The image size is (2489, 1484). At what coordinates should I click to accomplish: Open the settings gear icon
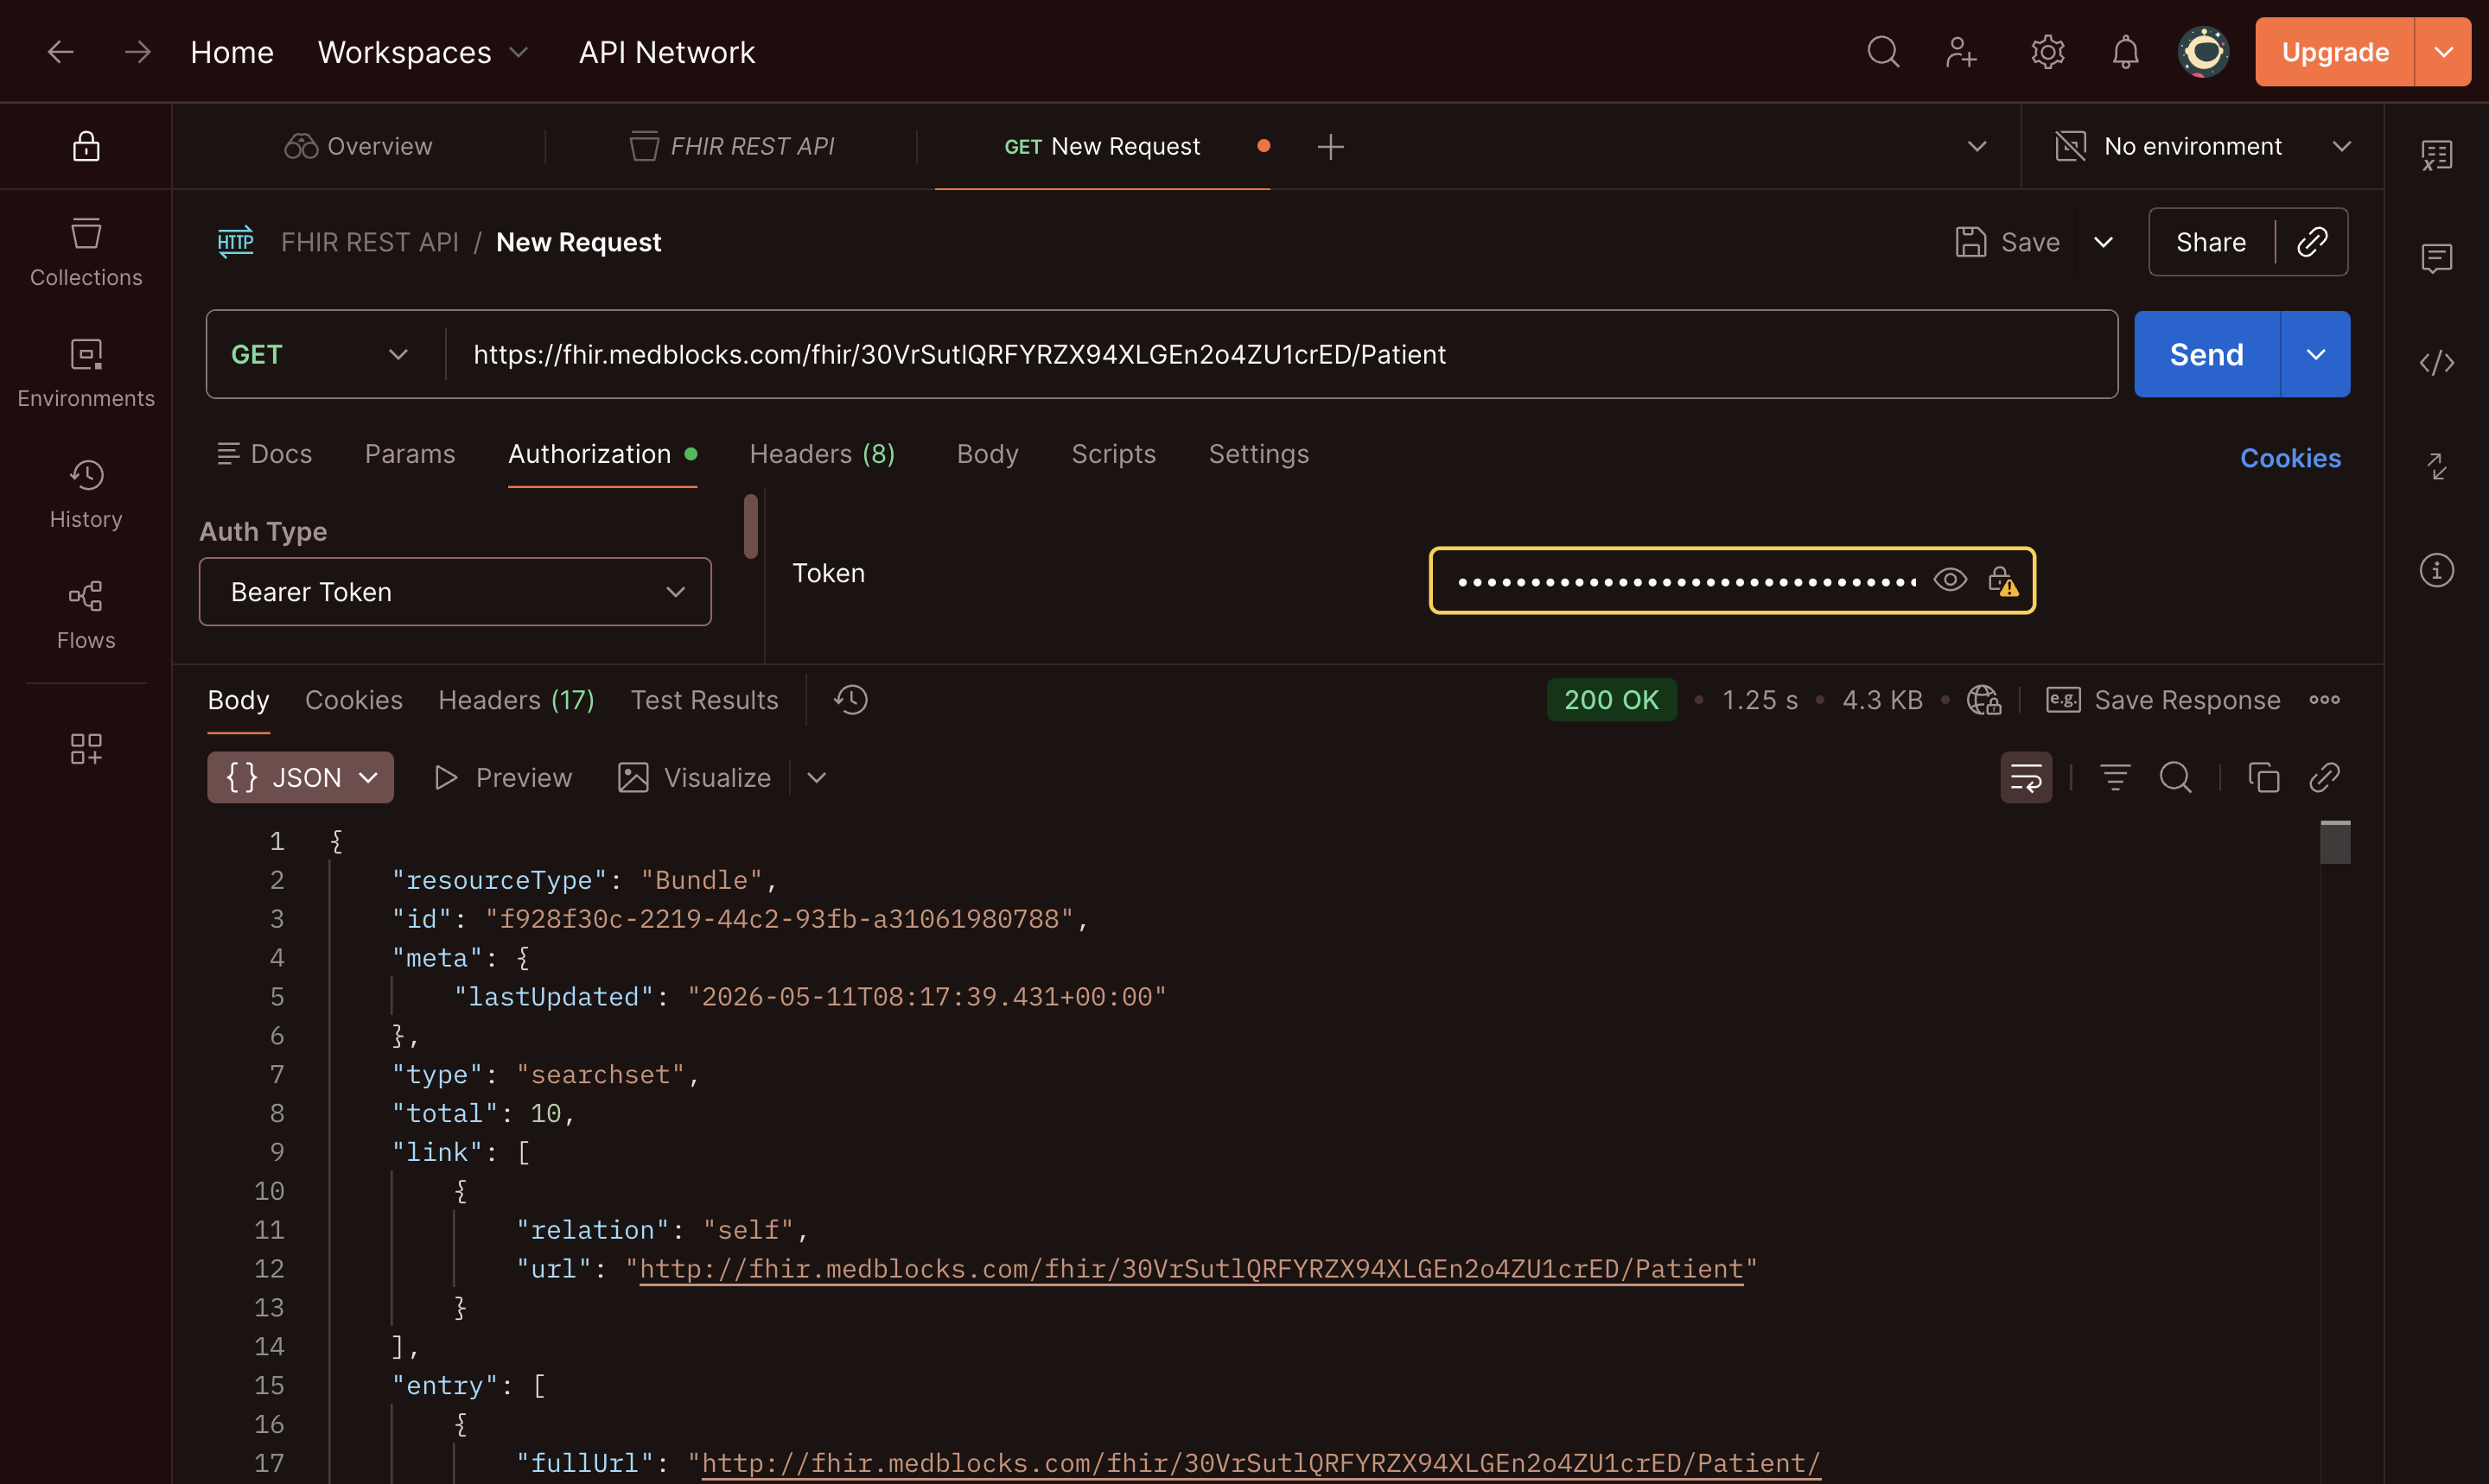2047,52
